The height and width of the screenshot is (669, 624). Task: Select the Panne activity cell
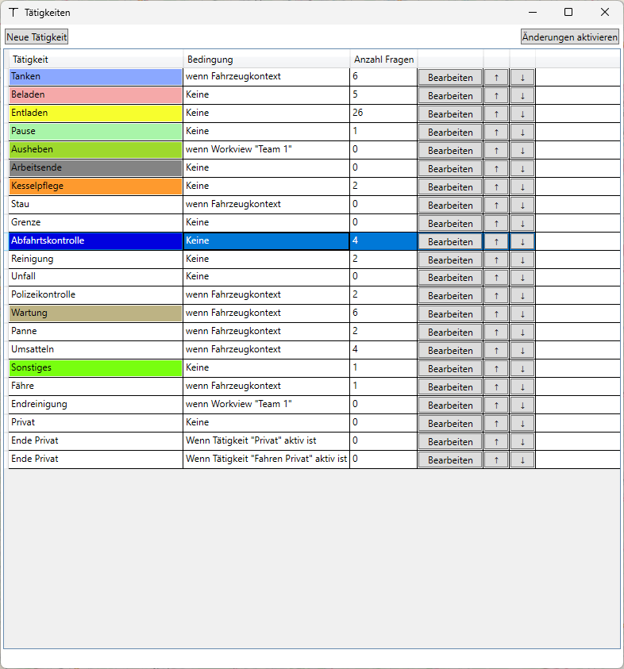(x=95, y=332)
